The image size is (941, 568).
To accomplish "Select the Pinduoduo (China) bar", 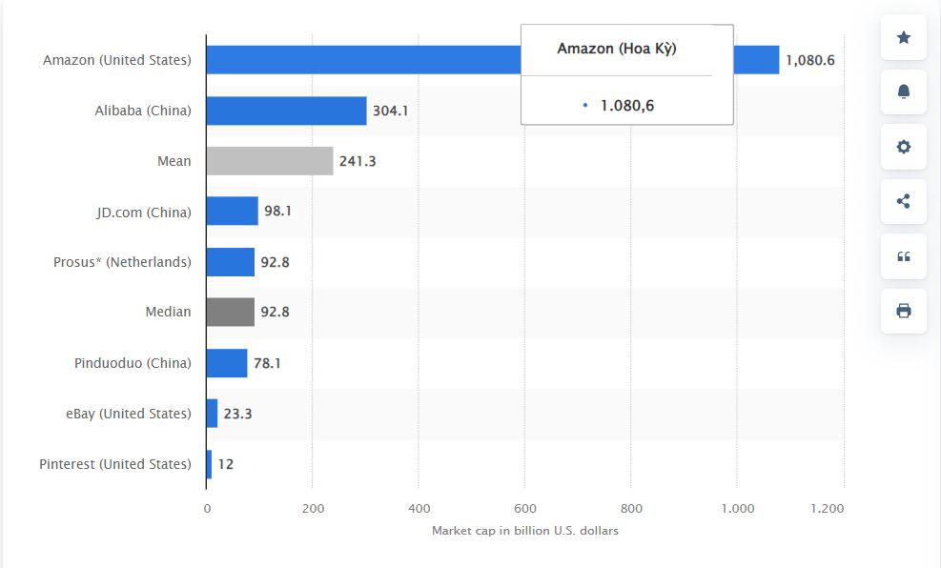I will [227, 363].
